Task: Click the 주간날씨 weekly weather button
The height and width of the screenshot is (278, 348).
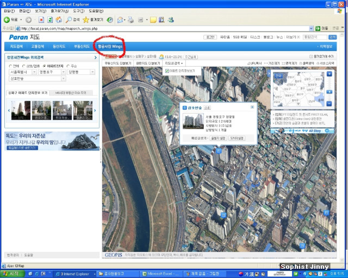Action: tap(191, 57)
